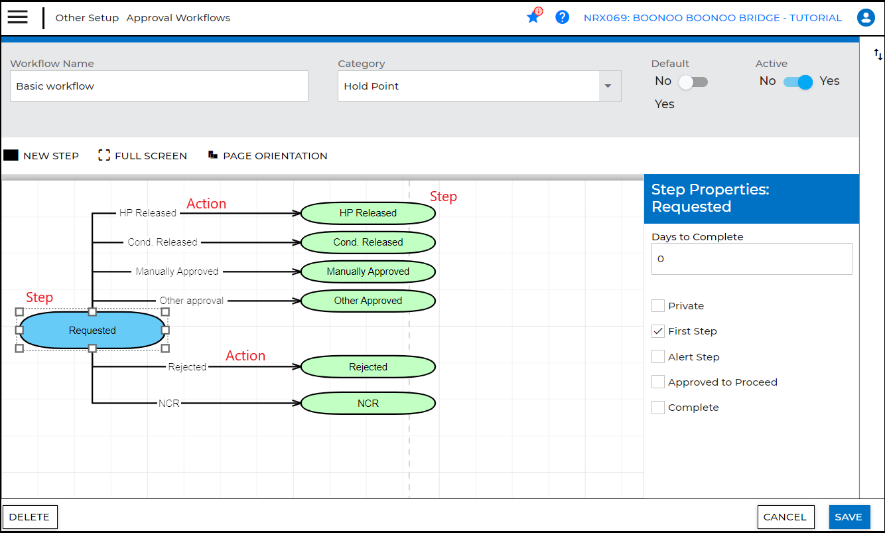The height and width of the screenshot is (533, 885).
Task: Click the sort arrows icon at right edge
Action: click(x=878, y=54)
